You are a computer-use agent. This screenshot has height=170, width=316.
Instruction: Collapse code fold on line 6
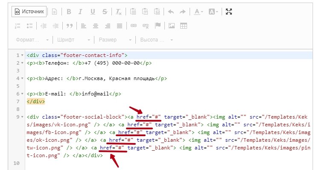[x=22, y=94]
